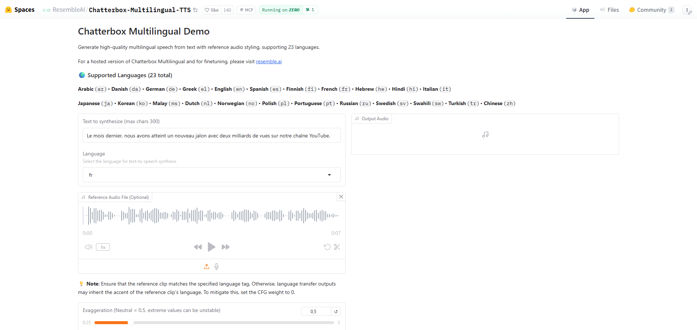Viewport: 697px width, 330px height.
Task: Remove the reference audio file
Action: [x=341, y=197]
